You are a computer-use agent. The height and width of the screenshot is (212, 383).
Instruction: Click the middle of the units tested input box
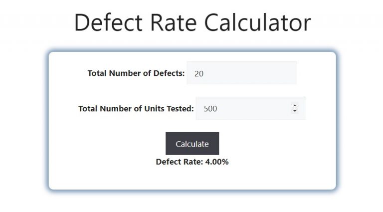[x=251, y=108]
